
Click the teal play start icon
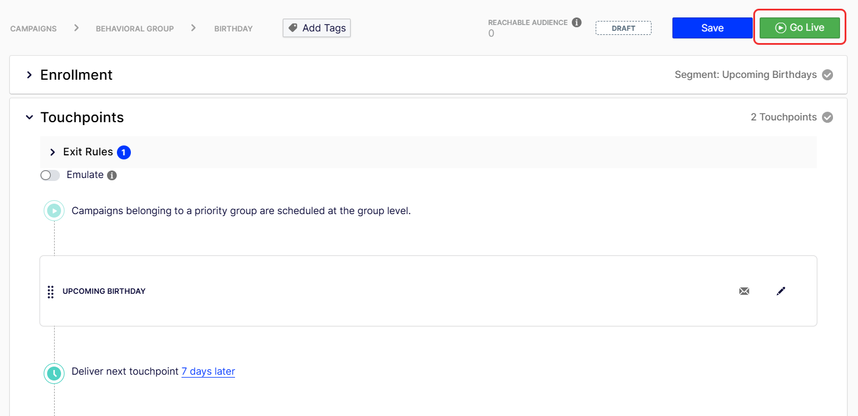click(54, 211)
